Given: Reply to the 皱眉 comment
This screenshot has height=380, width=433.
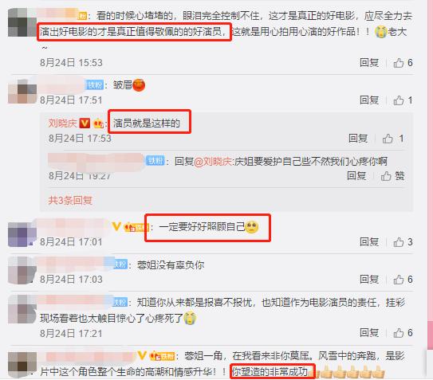Looking at the screenshot, I should [x=369, y=100].
